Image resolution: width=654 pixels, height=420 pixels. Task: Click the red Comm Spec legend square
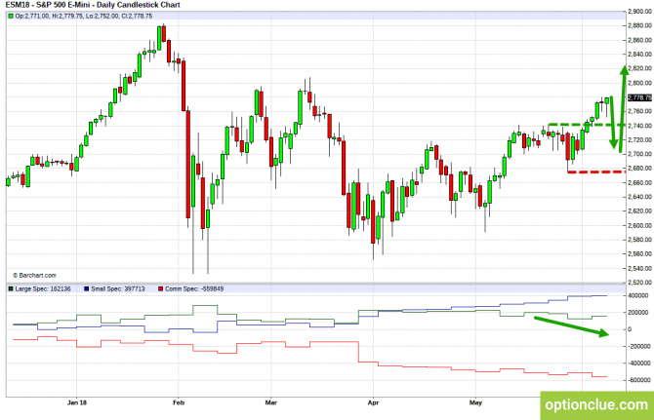[x=161, y=288]
